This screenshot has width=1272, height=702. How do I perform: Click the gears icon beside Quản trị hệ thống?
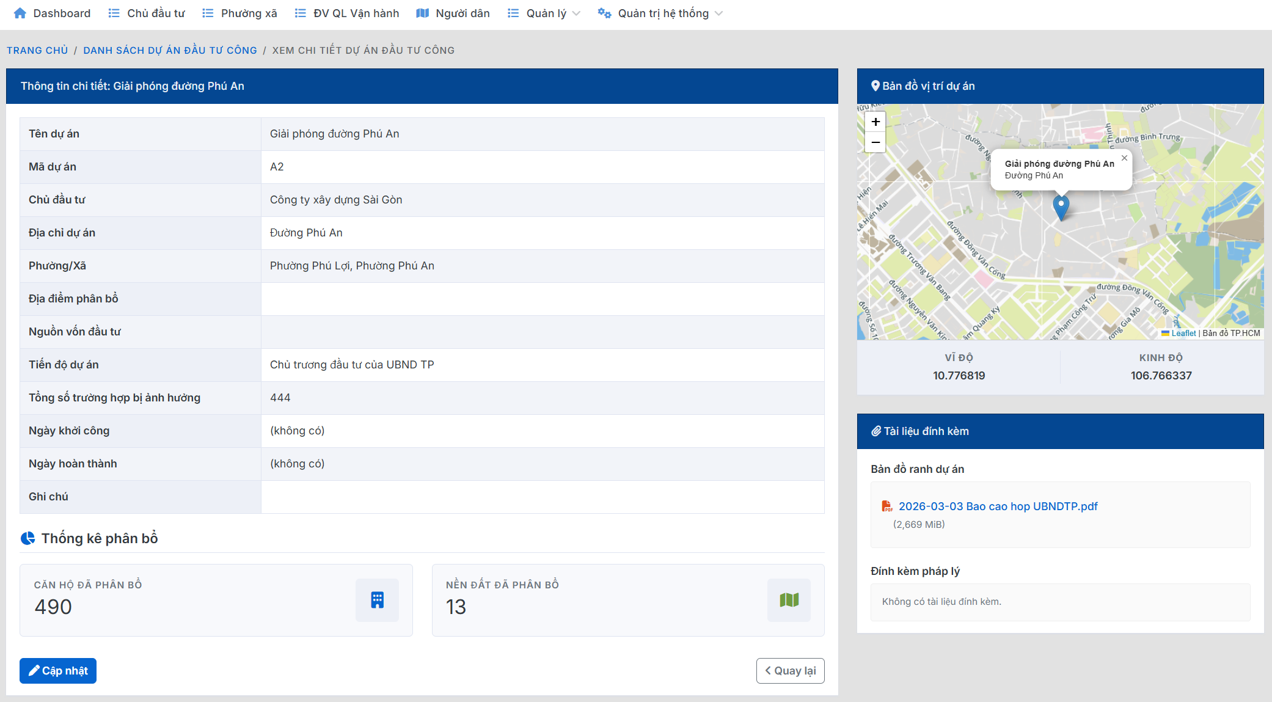(x=604, y=13)
